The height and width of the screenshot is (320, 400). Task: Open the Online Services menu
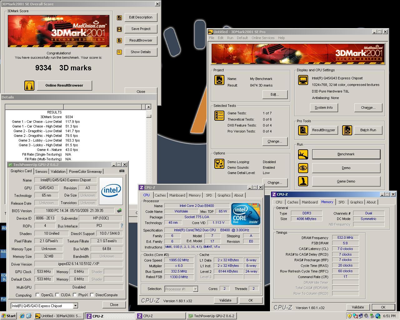tap(263, 38)
